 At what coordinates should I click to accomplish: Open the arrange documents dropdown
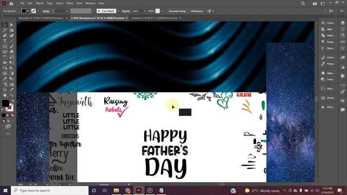[314, 4]
